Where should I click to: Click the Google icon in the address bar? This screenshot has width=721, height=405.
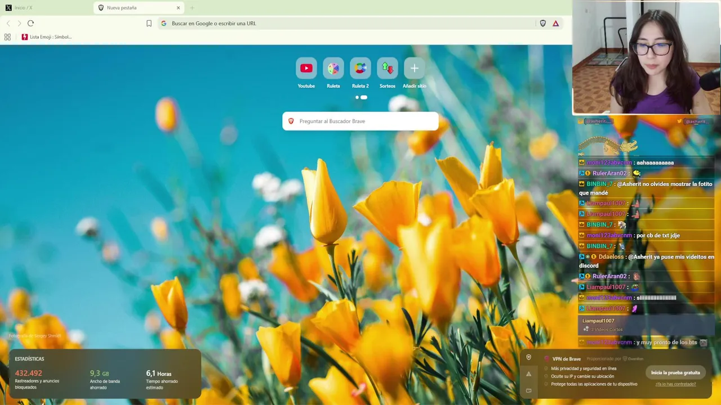pos(164,23)
